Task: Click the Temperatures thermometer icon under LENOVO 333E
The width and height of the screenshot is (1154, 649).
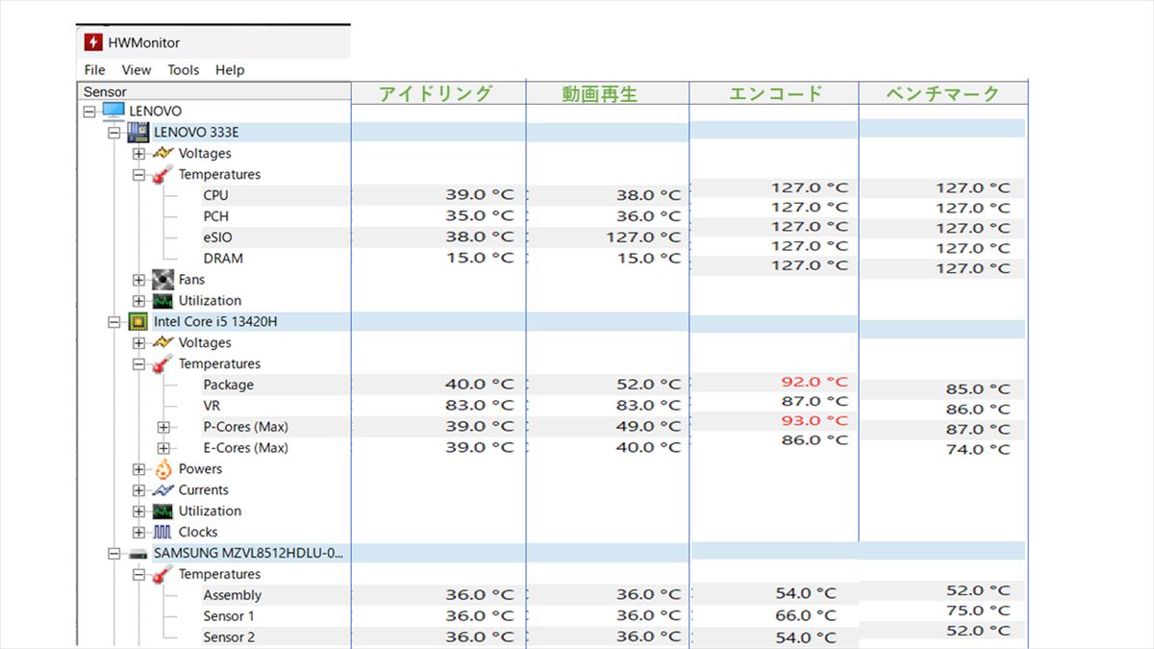Action: tap(163, 174)
